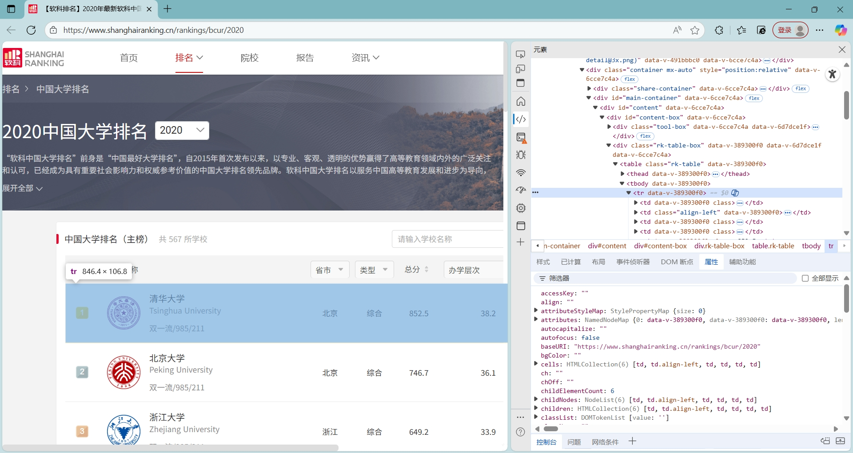
Task: Open the 办学层次 dropdown
Action: click(474, 270)
